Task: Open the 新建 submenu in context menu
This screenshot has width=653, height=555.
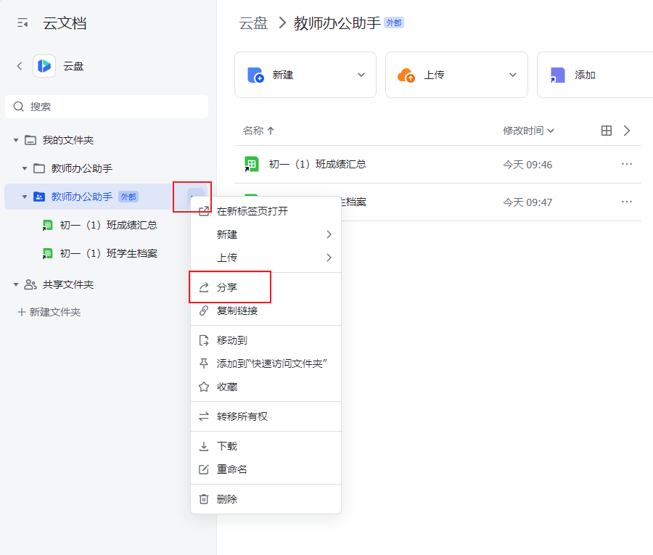Action: 266,234
